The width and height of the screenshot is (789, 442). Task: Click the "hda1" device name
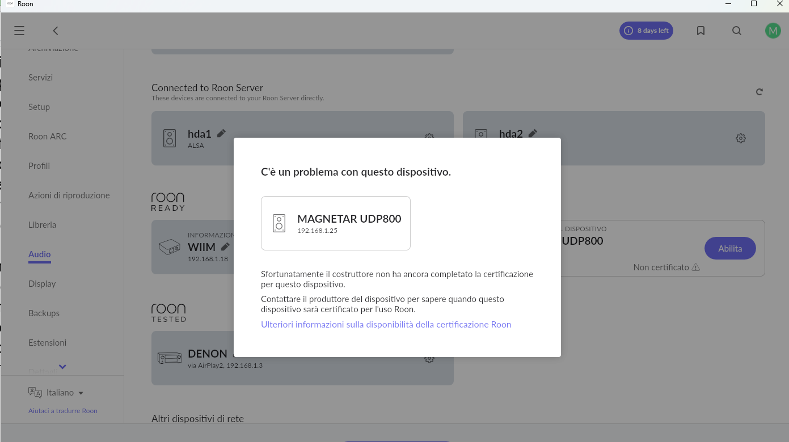tap(200, 134)
